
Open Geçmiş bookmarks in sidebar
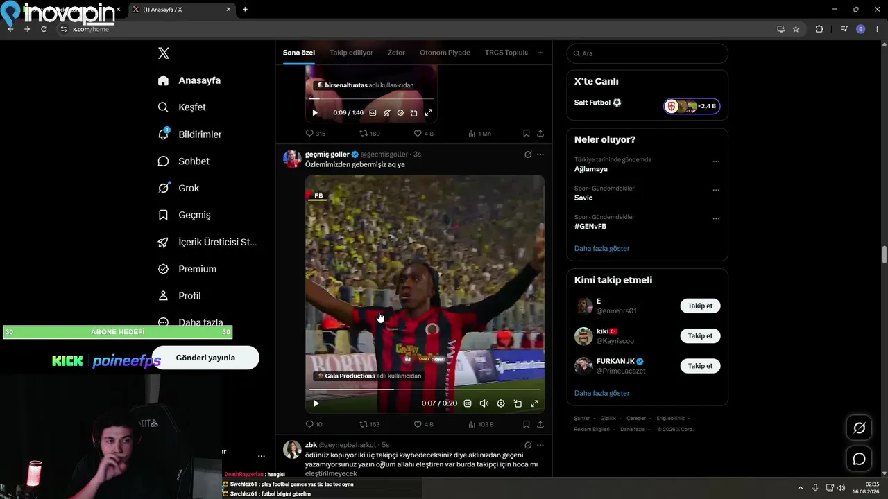coord(184,215)
